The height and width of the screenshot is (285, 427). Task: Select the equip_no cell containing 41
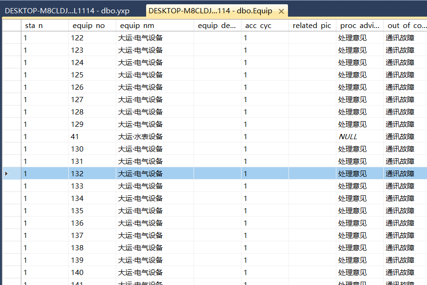click(x=92, y=137)
